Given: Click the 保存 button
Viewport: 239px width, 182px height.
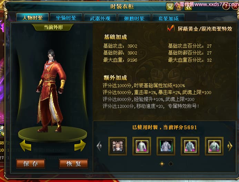Looking at the screenshot, I should (30, 164).
